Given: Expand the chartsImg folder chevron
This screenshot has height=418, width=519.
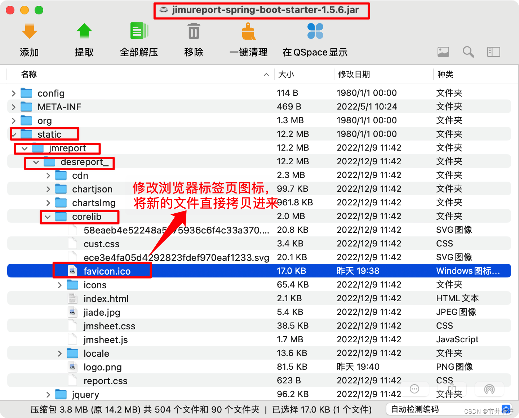Looking at the screenshot, I should (48, 203).
